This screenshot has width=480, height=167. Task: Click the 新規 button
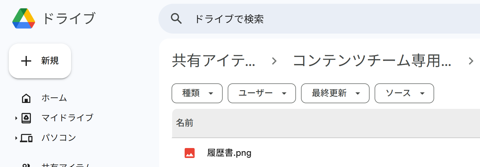[x=40, y=61]
